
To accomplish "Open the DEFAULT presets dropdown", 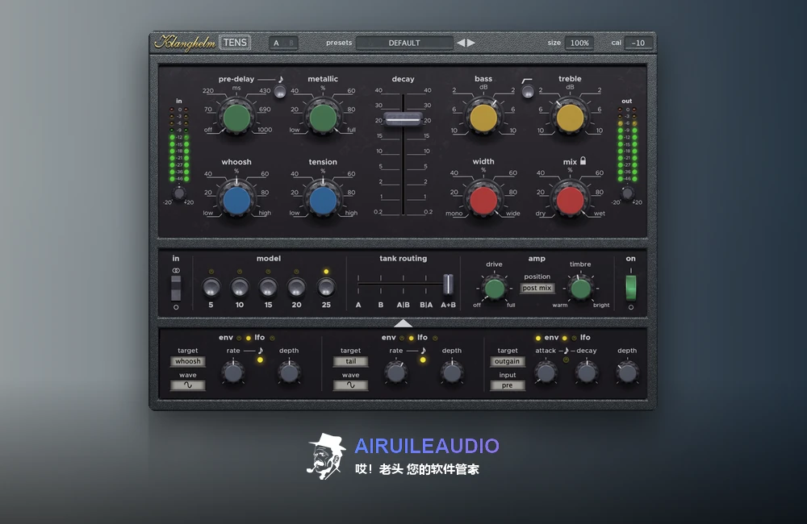I will click(x=404, y=44).
